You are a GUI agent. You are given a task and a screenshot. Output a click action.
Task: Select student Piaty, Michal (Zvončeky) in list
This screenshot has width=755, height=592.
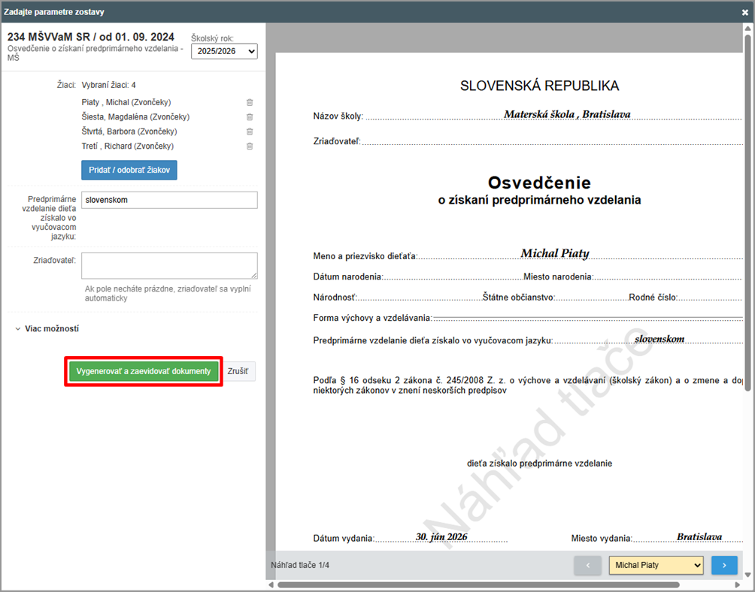pos(126,102)
